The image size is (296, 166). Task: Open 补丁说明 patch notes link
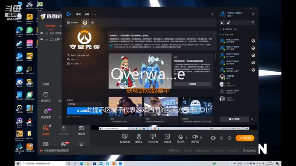click(x=74, y=63)
